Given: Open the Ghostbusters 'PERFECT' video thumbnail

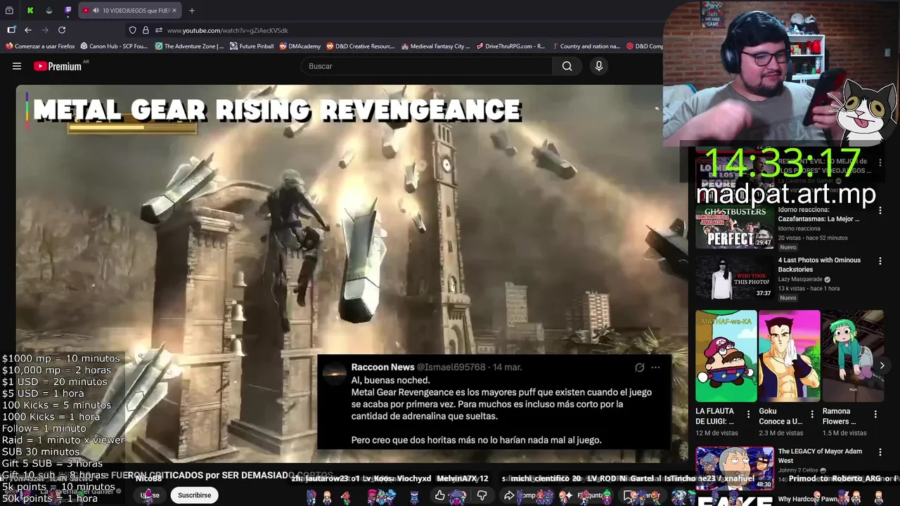Looking at the screenshot, I should tap(734, 226).
